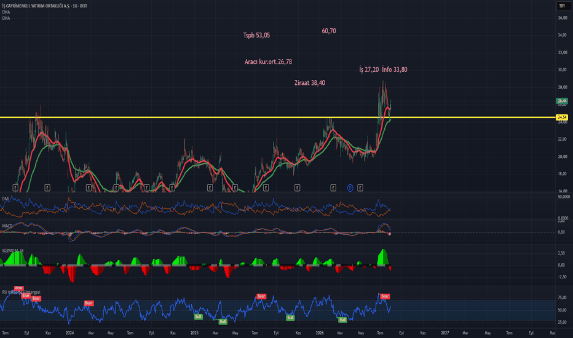
Task: Click the rightmost Bear label on the RSI pane
Action: pos(385,296)
